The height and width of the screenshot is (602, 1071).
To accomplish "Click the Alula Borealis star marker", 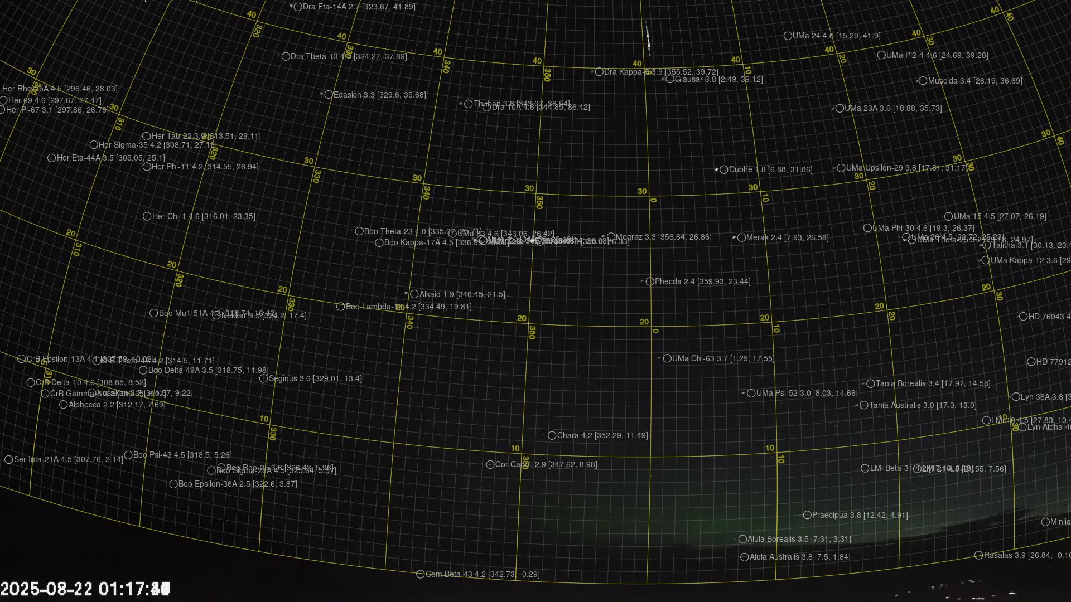I will click(742, 539).
